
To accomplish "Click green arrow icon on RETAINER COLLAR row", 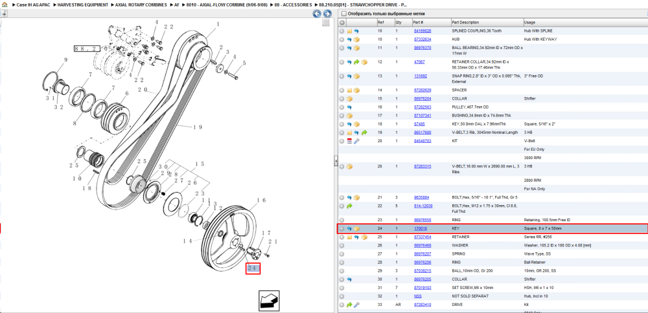I will tap(356, 62).
